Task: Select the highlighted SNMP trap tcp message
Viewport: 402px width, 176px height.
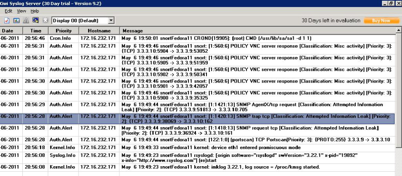Action: pos(258,119)
